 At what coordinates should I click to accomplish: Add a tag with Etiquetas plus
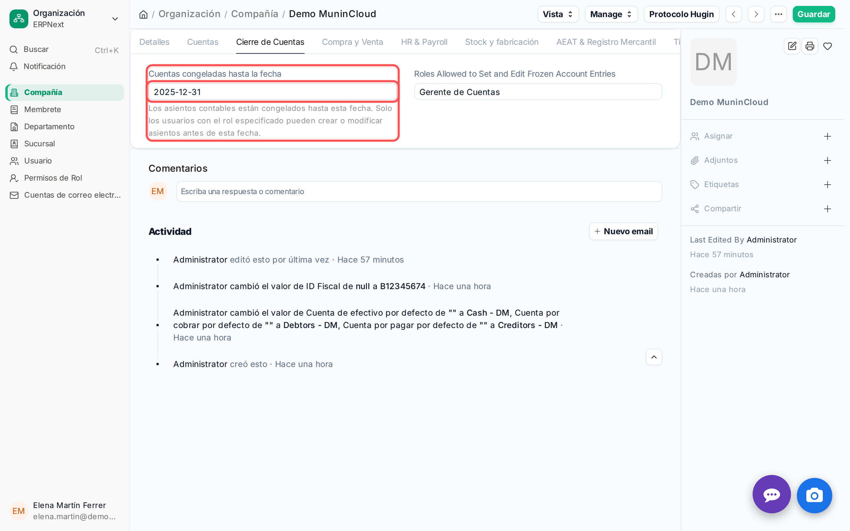coord(827,185)
